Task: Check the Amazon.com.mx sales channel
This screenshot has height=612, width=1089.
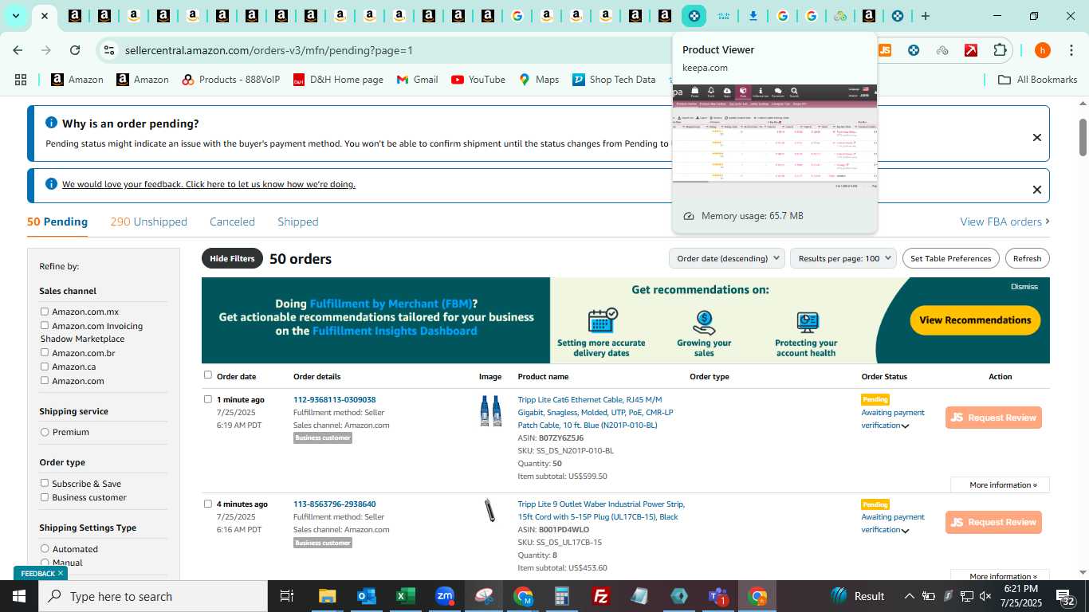Action: pos(45,312)
